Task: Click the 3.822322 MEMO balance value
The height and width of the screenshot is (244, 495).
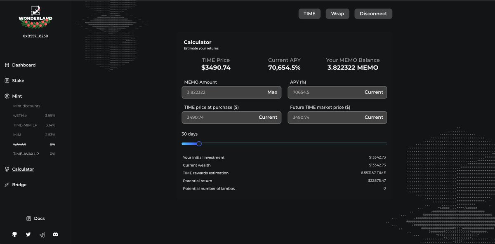Action: point(353,68)
